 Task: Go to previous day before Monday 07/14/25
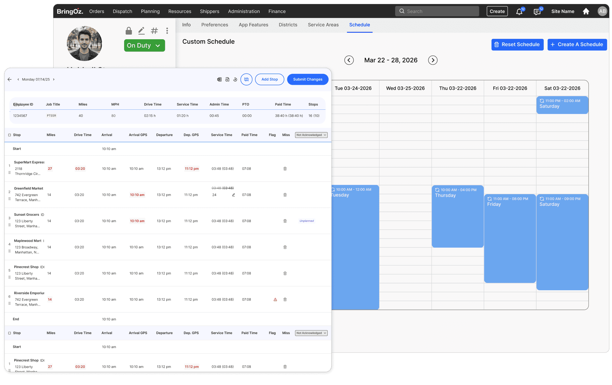click(18, 79)
